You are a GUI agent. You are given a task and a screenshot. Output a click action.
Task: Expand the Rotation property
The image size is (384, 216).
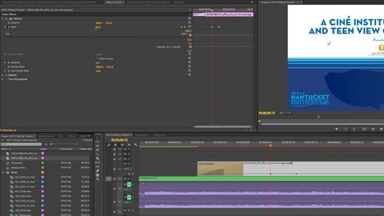[5, 62]
